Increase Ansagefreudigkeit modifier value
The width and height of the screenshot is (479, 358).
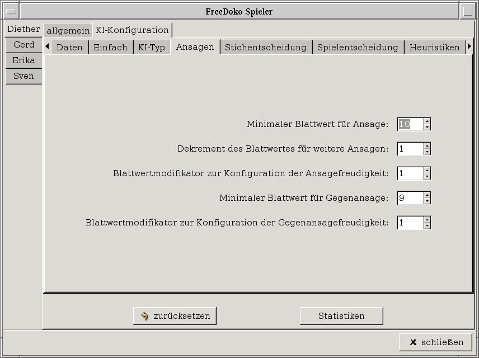click(428, 170)
